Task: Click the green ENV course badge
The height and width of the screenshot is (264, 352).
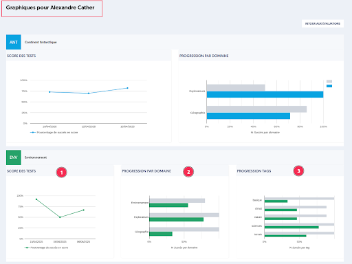Action: tap(14, 157)
